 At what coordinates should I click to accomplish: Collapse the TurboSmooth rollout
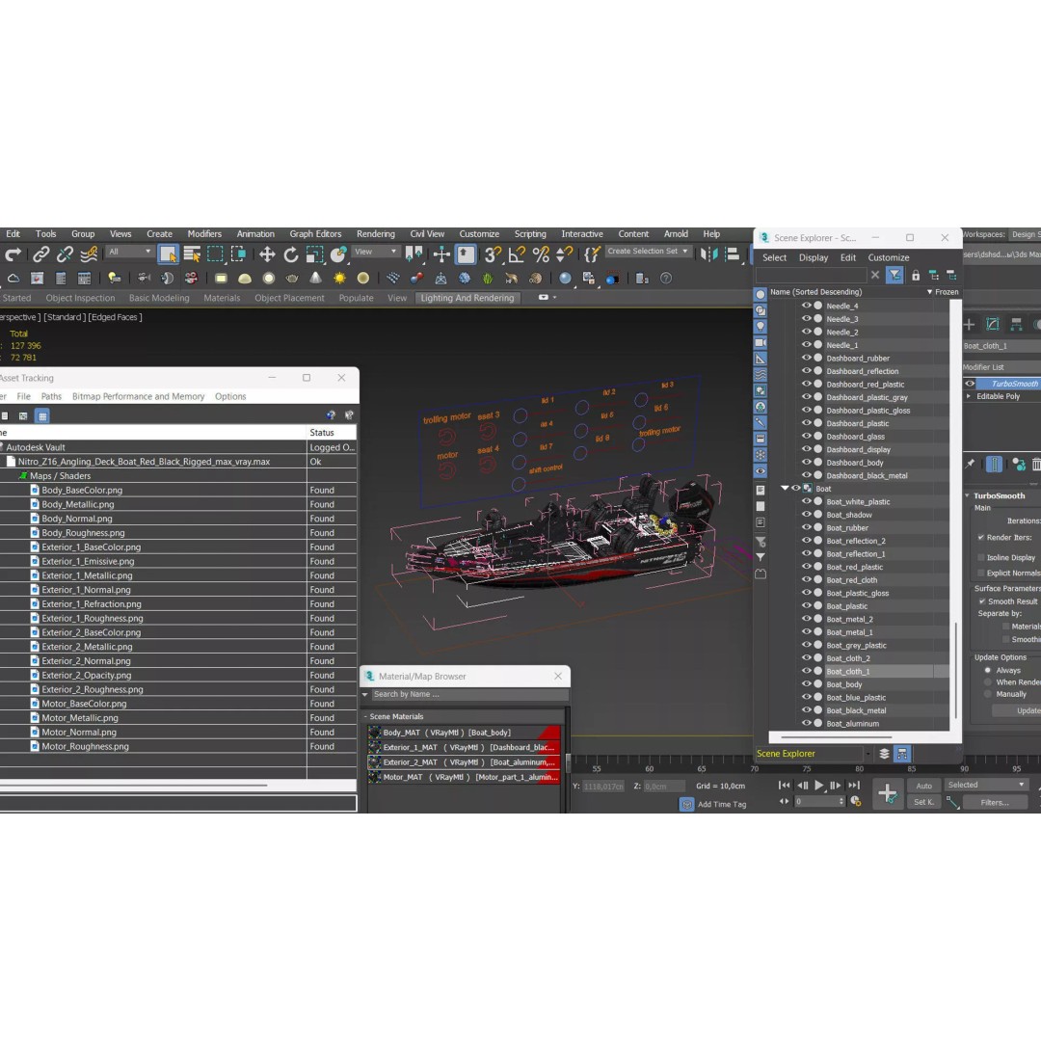[x=968, y=496]
